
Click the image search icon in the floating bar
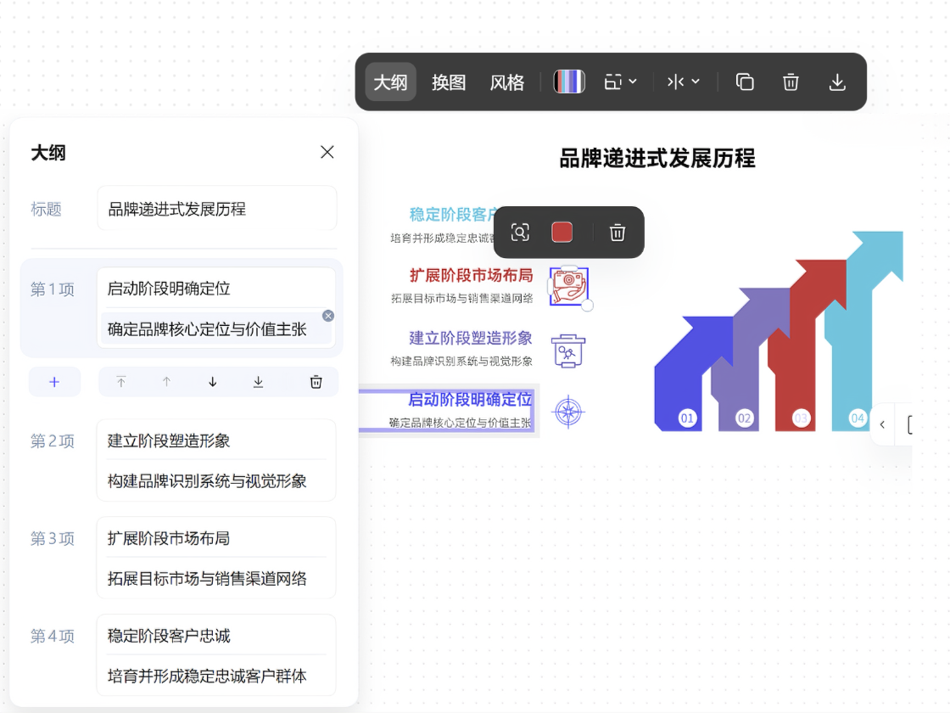tap(520, 232)
